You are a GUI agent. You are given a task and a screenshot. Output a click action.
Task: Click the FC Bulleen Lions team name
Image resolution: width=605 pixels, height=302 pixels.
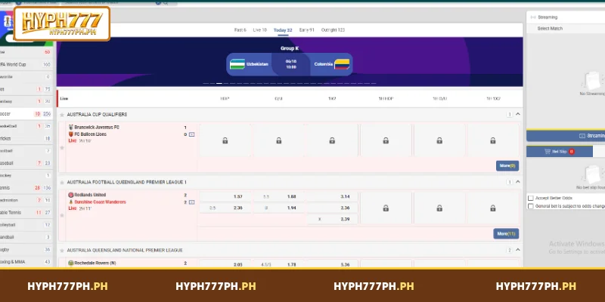click(90, 134)
